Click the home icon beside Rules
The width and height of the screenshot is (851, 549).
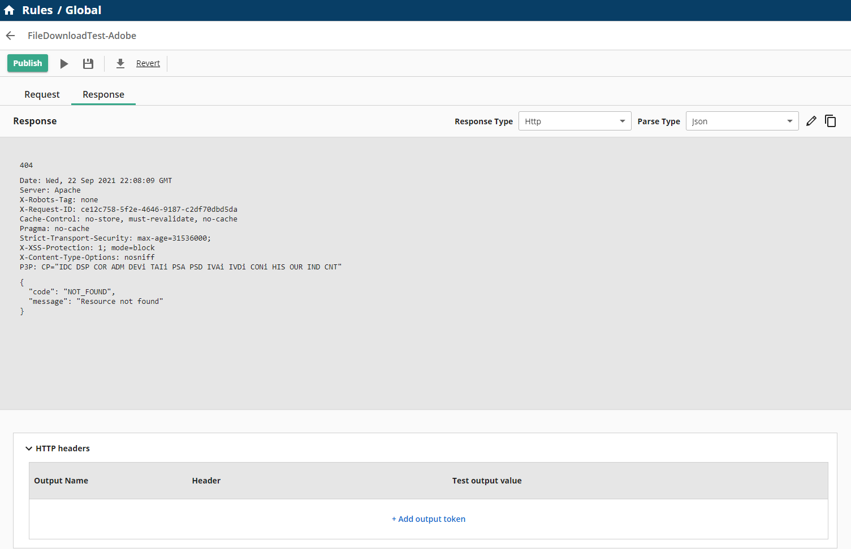9,10
